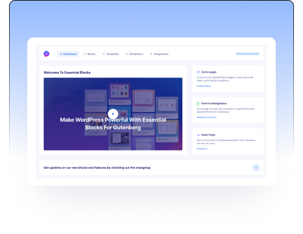This screenshot has width=303, height=234.
Task: Click the View Knowledgebase heading
Action: [x=214, y=103]
